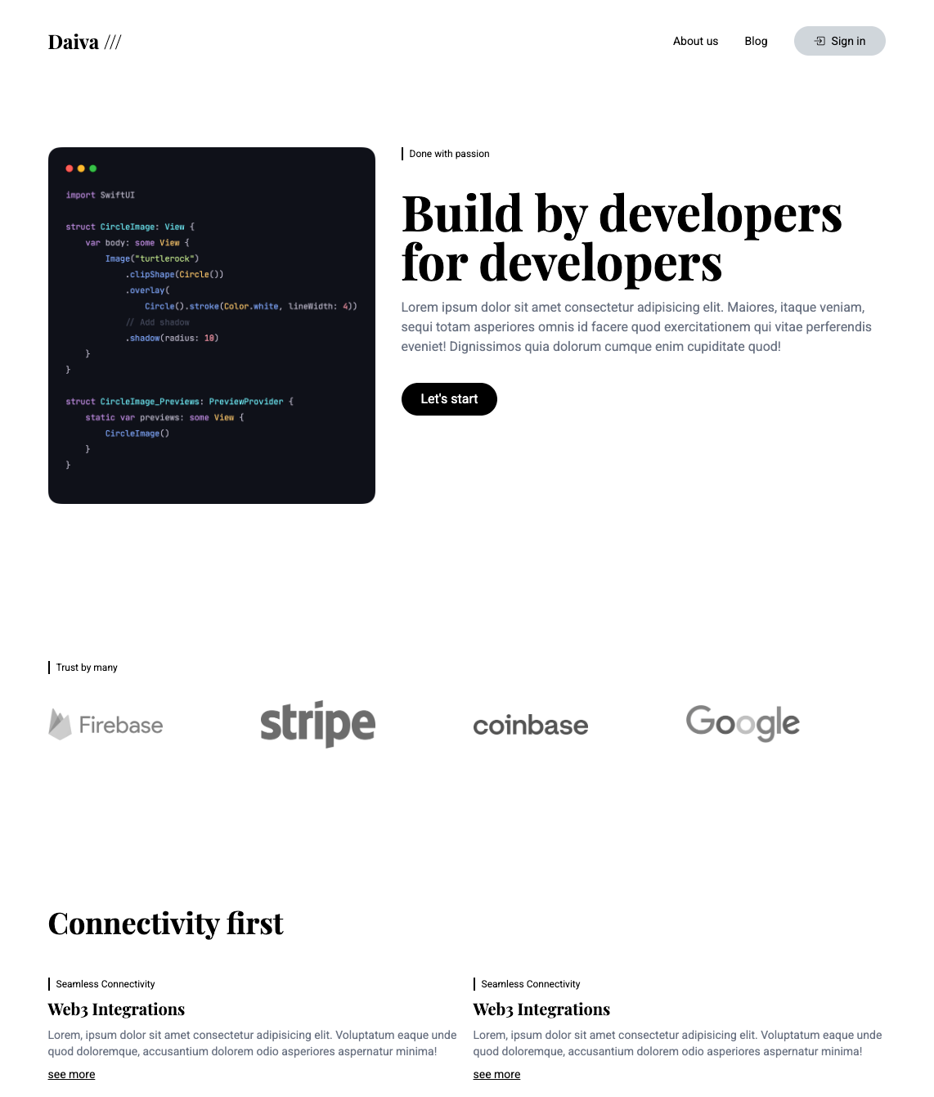Select the right Web3 Integrations title
The height and width of the screenshot is (1097, 934).
click(x=541, y=1009)
